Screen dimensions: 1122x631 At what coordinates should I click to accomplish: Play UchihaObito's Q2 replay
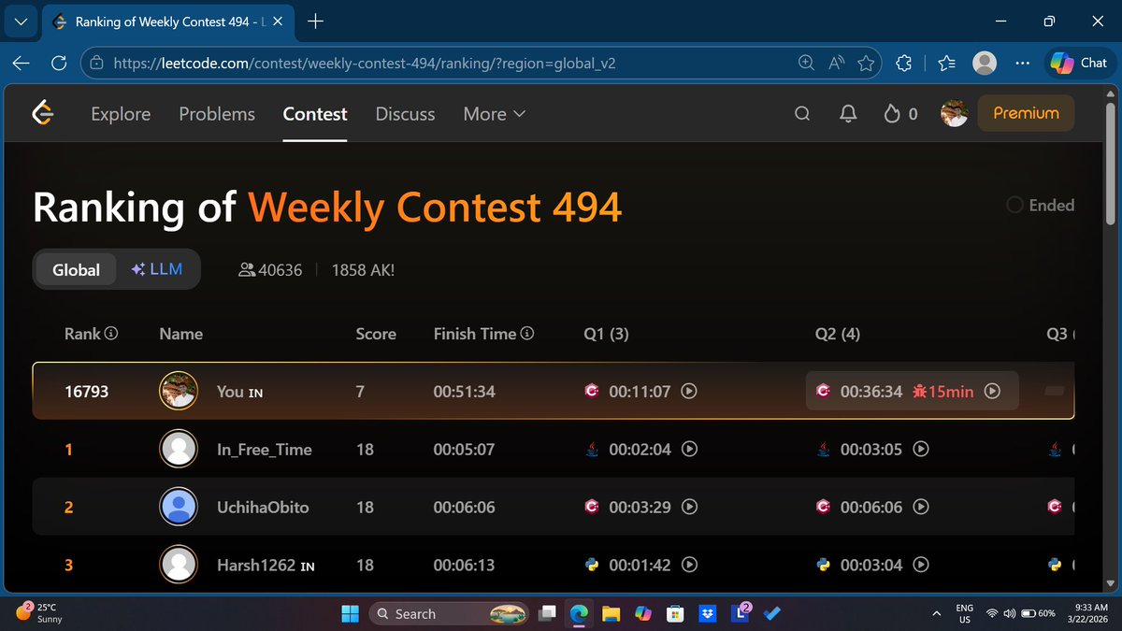click(921, 508)
